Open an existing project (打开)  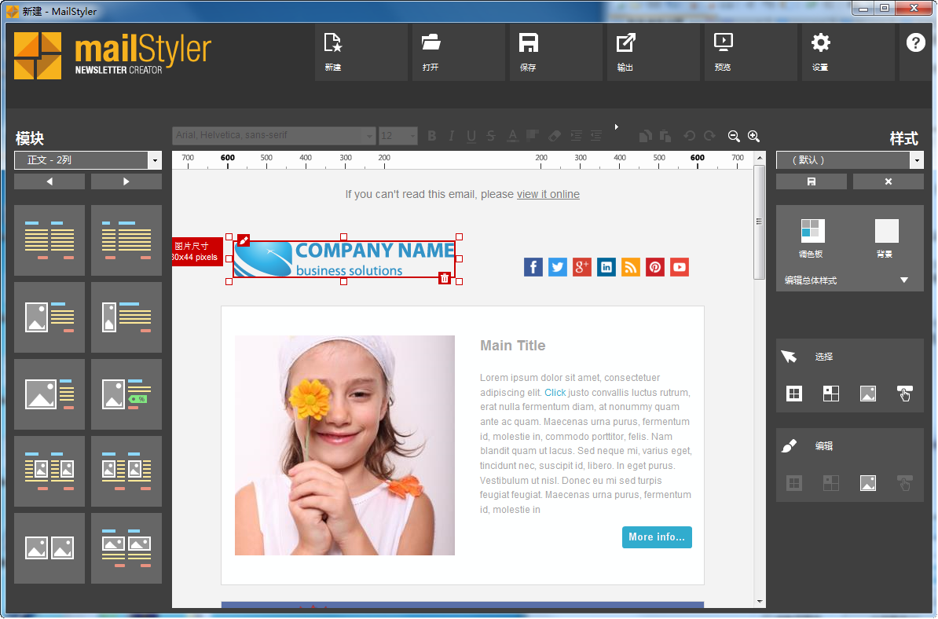[458, 52]
